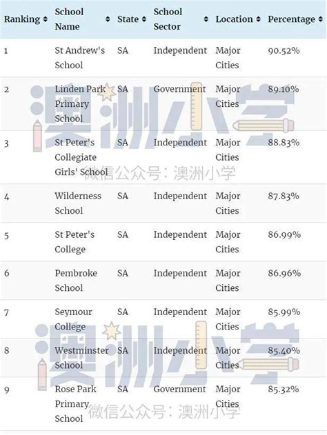
Task: Click Westminster School row name
Action: [81, 358]
